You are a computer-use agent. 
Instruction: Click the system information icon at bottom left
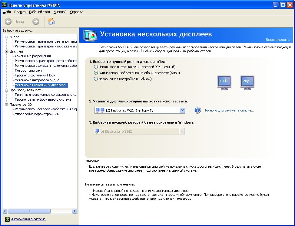7,219
